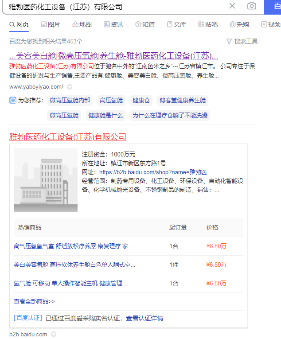This screenshot has height=339, width=281.
Task: Open the b2b.baidu.com/shop link
Action: [x=155, y=172]
